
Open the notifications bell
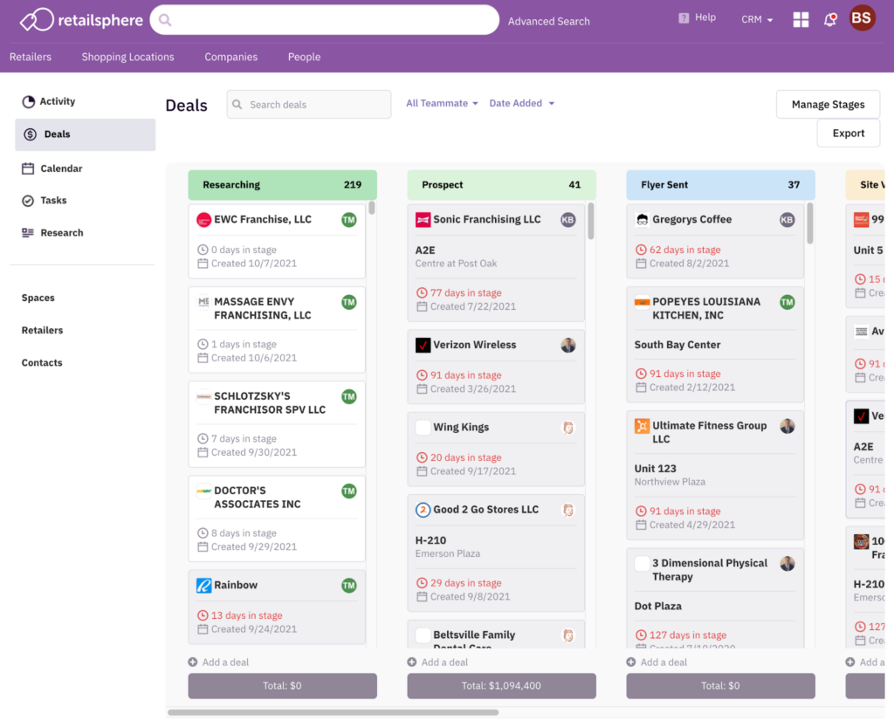[830, 19]
